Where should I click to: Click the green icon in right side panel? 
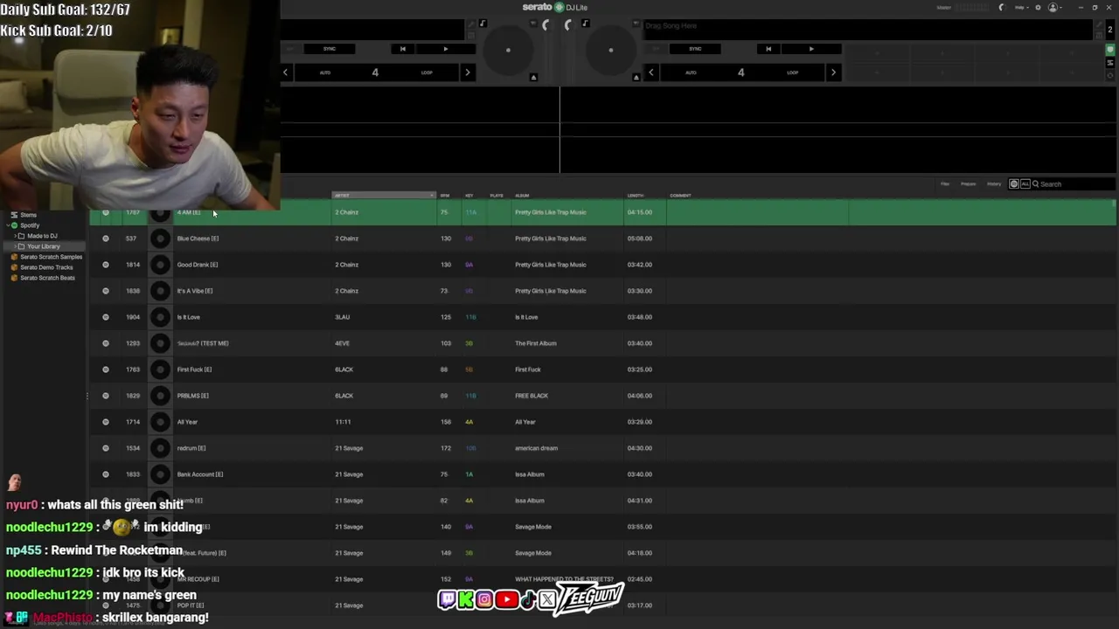coord(1110,50)
